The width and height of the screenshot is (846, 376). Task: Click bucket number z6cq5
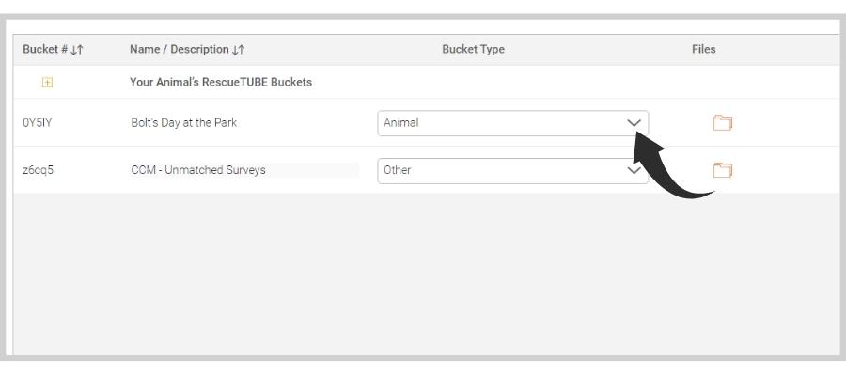click(38, 170)
